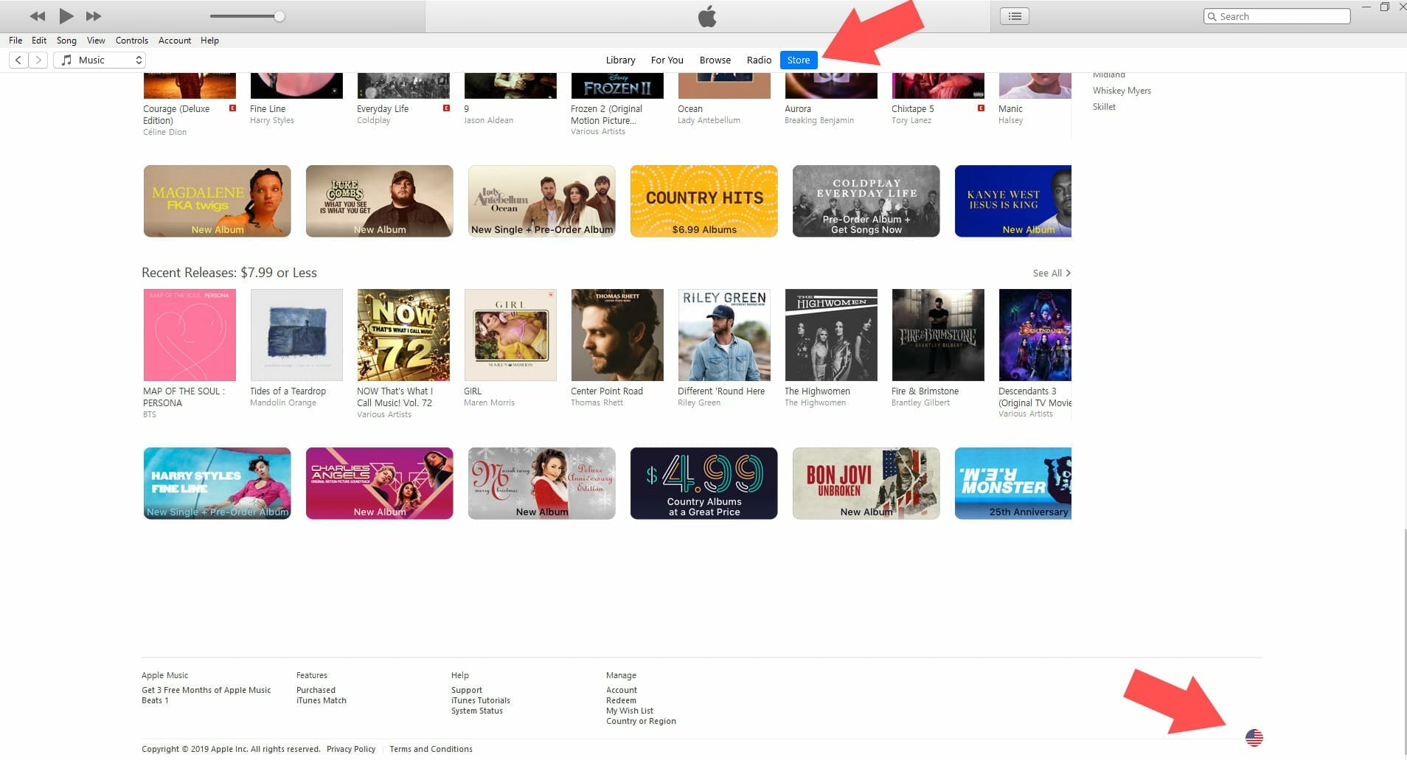Click the Country or Region link
This screenshot has width=1407, height=760.
coord(641,721)
